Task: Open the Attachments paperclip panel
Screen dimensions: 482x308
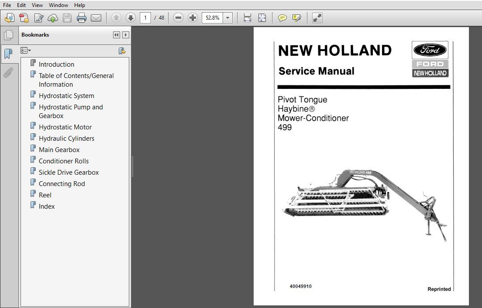Action: tap(8, 73)
